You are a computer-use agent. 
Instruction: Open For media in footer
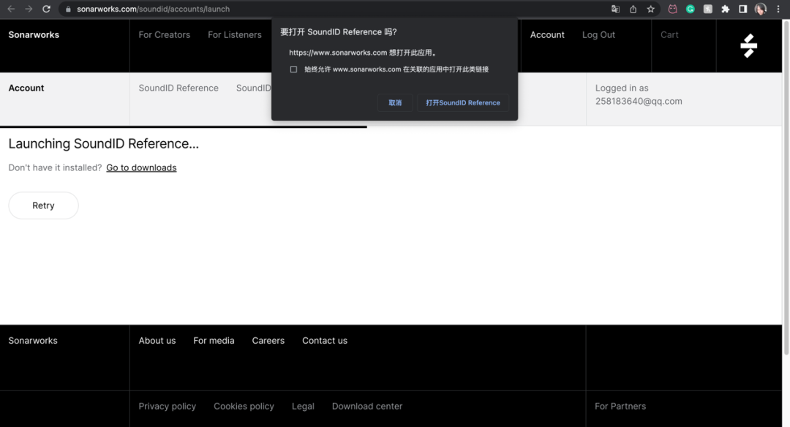coord(214,341)
